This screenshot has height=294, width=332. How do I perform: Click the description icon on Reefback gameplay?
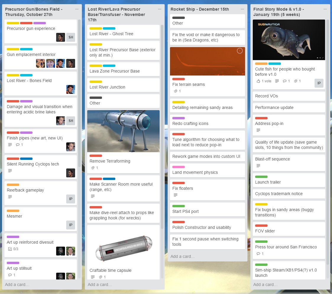10,197
